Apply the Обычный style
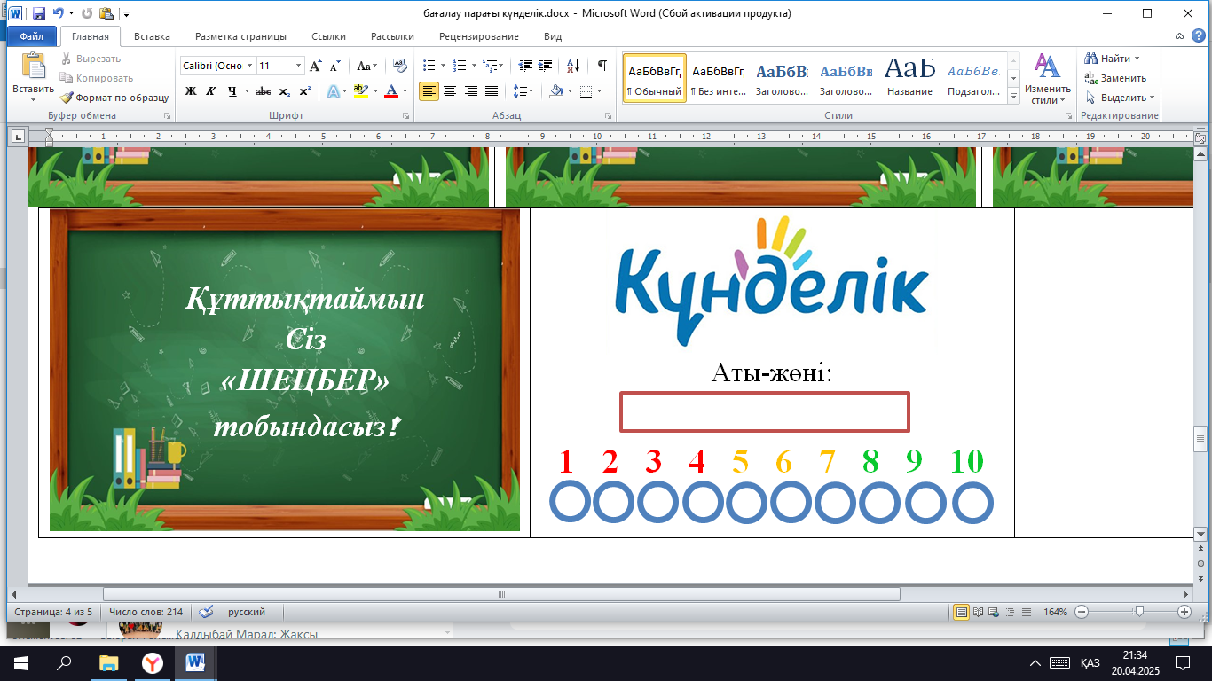Screen dimensions: 1212x681 point(655,78)
